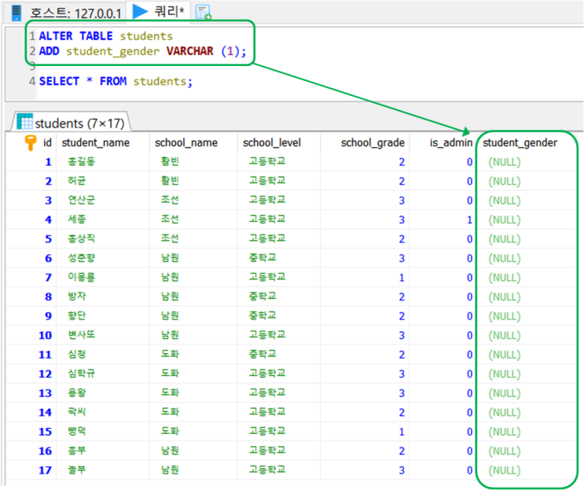The width and height of the screenshot is (584, 490).
Task: Click the SELECT * FROM students line
Action: coord(116,81)
